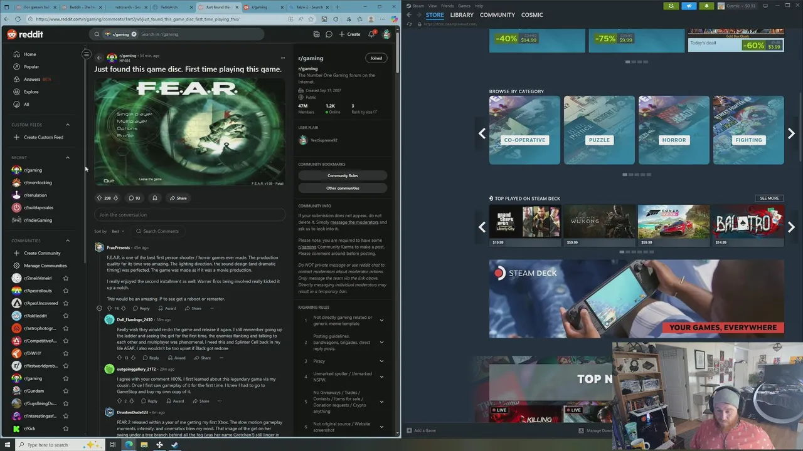This screenshot has height=451, width=803.
Task: Open the Steam Friends menu
Action: (x=447, y=6)
